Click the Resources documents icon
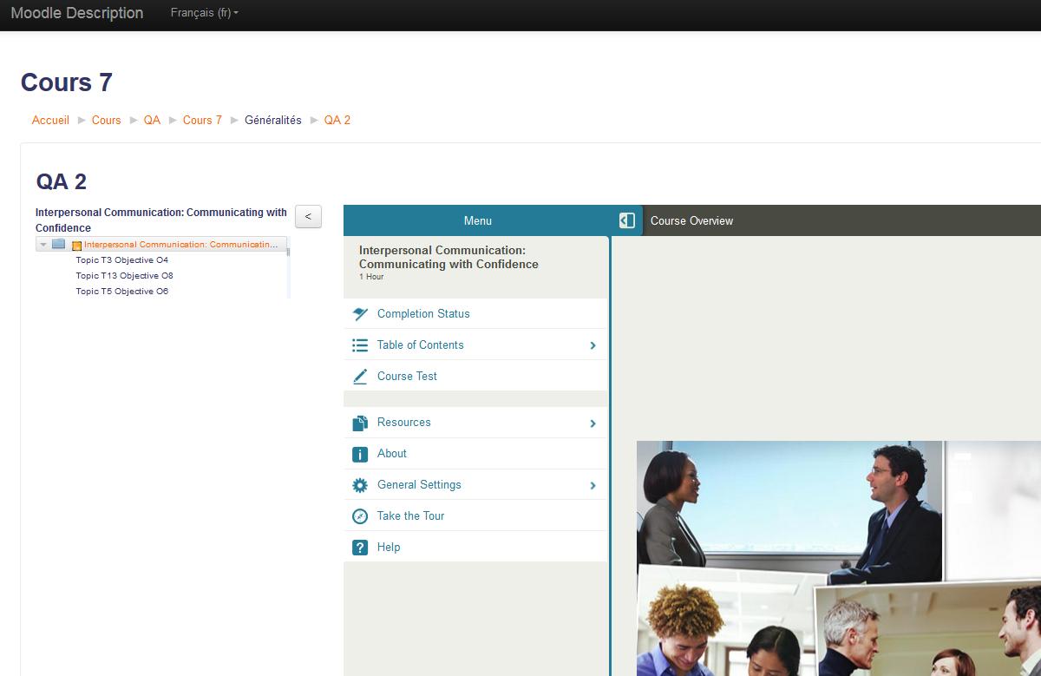Screen dimensions: 1041x676 coord(360,423)
